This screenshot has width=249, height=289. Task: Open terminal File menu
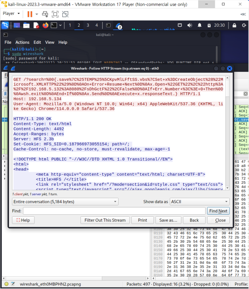click(8, 42)
